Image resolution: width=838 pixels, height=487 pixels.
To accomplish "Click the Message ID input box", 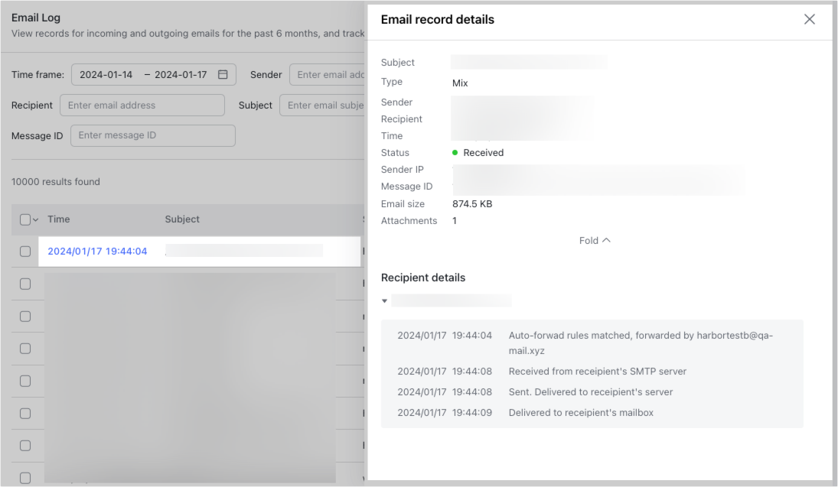I will 152,135.
